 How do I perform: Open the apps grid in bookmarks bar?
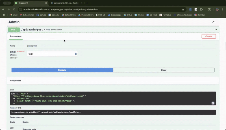4,15
